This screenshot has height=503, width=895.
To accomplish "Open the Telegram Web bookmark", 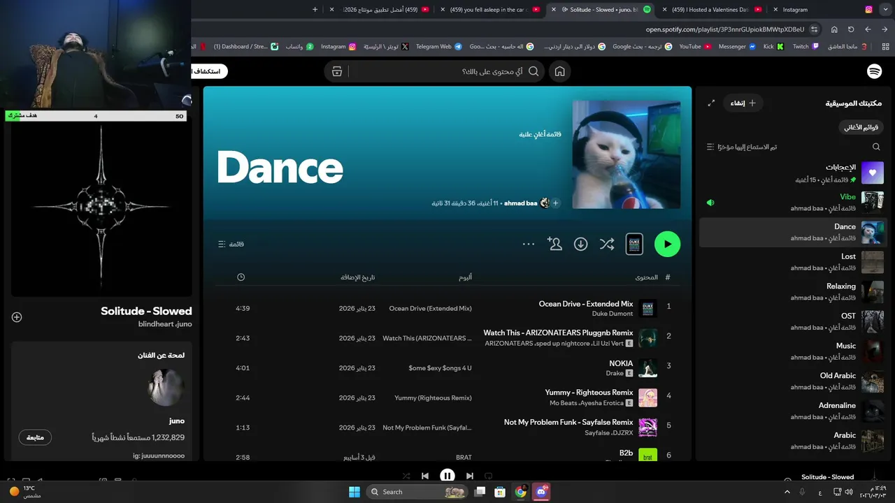I will click(439, 46).
